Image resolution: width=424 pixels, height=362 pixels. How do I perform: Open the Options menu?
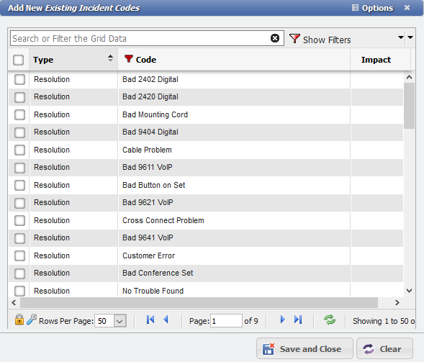click(373, 8)
